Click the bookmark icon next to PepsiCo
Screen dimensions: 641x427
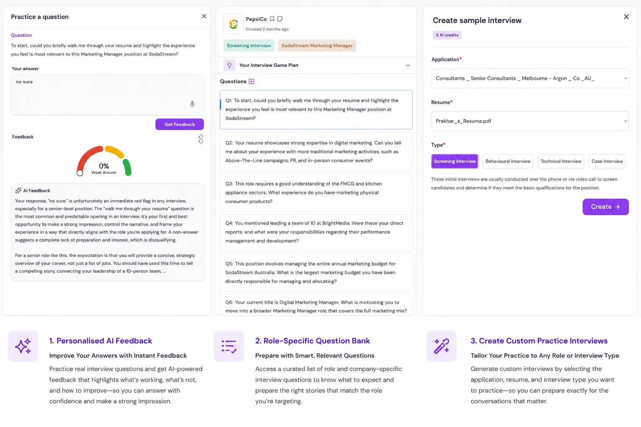(x=272, y=19)
